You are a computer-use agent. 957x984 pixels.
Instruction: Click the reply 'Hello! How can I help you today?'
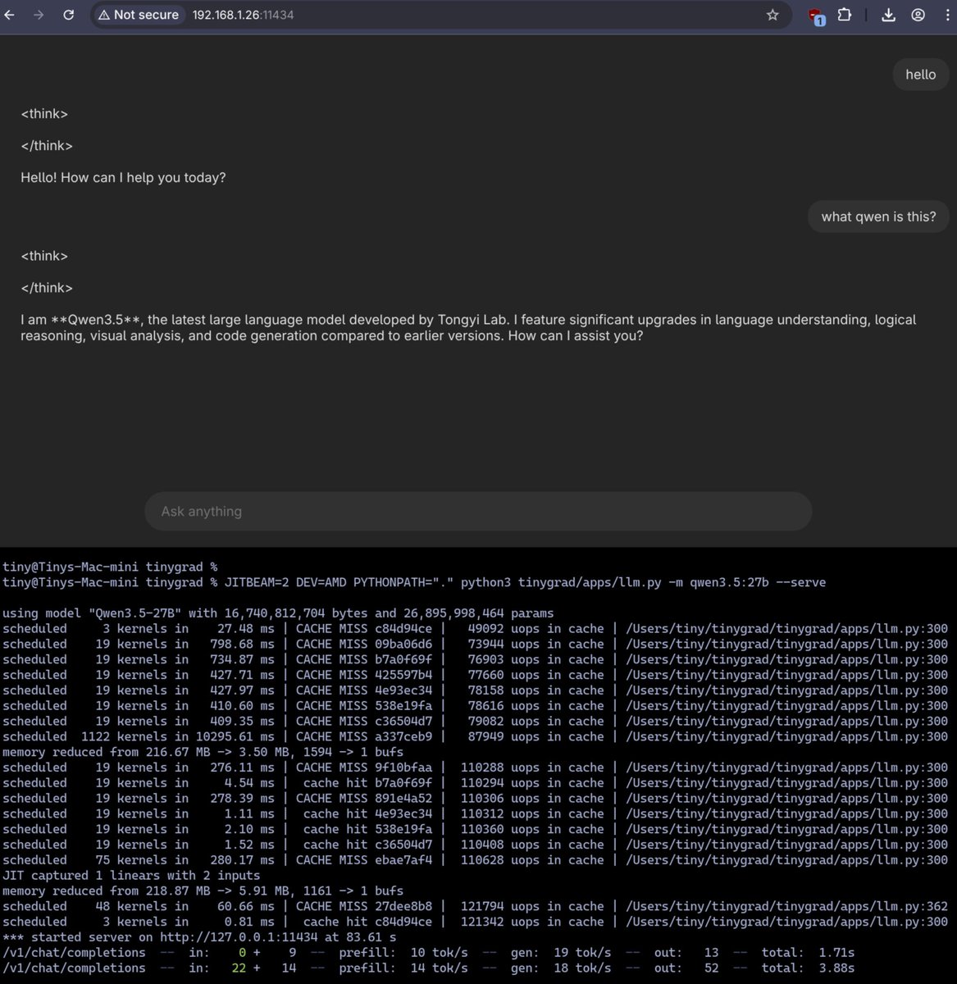(123, 177)
